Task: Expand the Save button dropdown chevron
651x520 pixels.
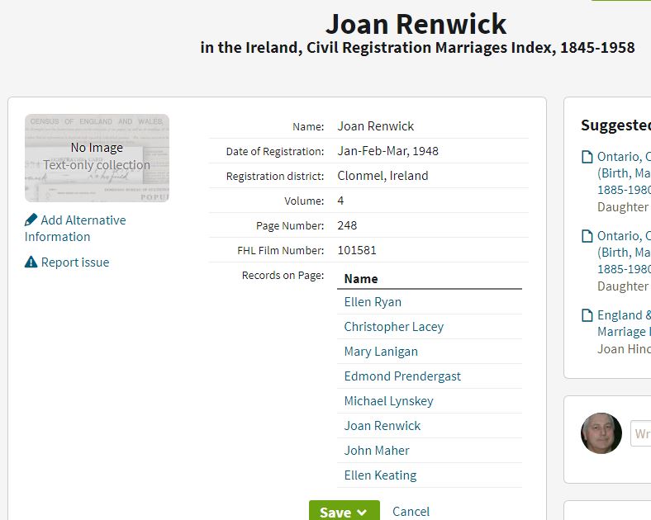Action: pos(362,512)
